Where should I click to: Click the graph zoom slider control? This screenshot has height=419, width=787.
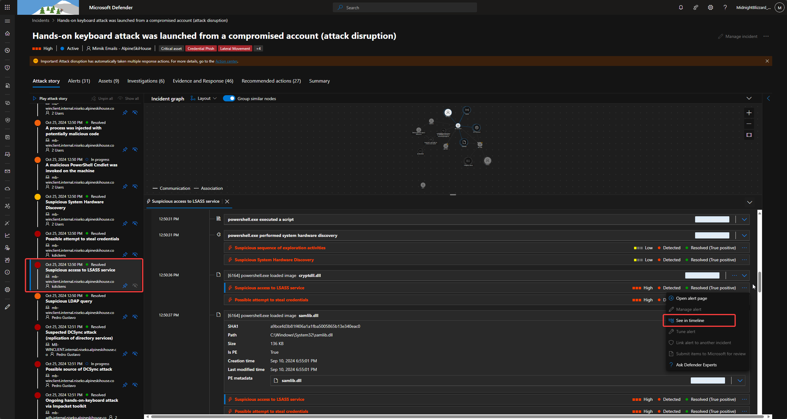tap(453, 194)
